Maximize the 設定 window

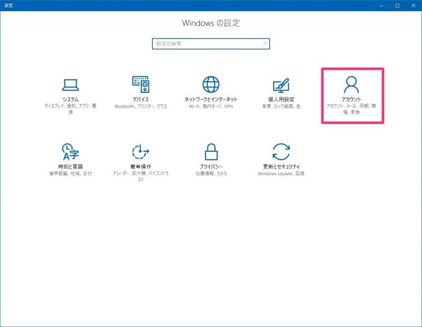point(397,6)
